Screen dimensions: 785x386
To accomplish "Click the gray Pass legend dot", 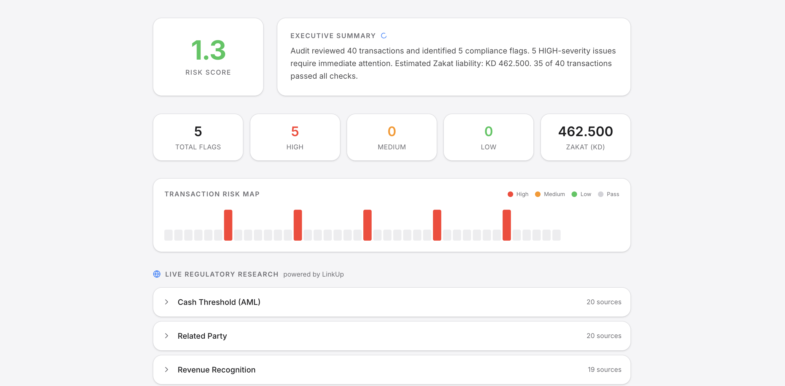I will pos(600,194).
